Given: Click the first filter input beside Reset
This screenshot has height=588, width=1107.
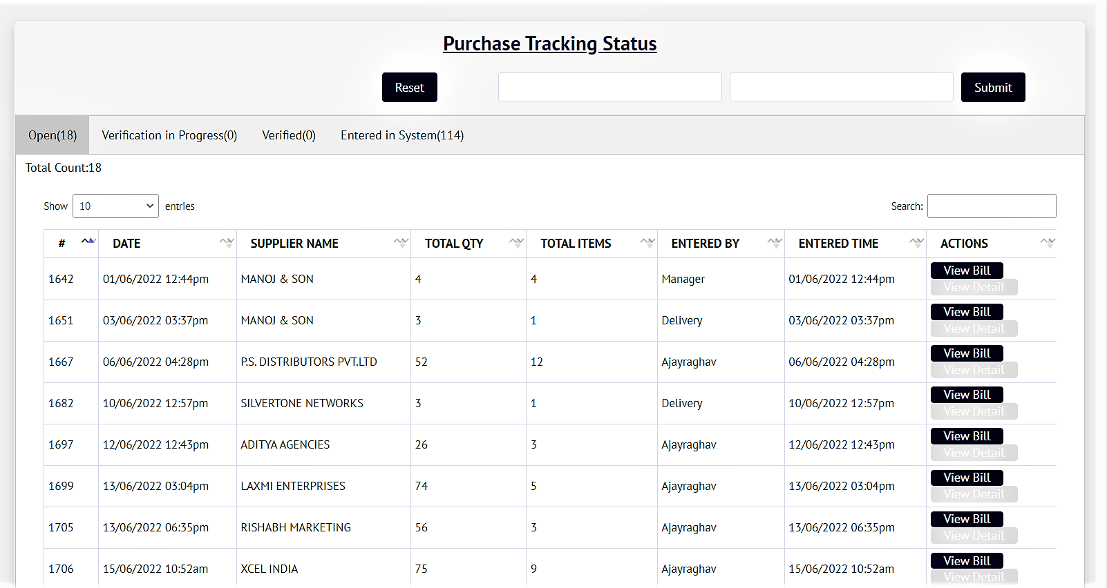Looking at the screenshot, I should 609,88.
